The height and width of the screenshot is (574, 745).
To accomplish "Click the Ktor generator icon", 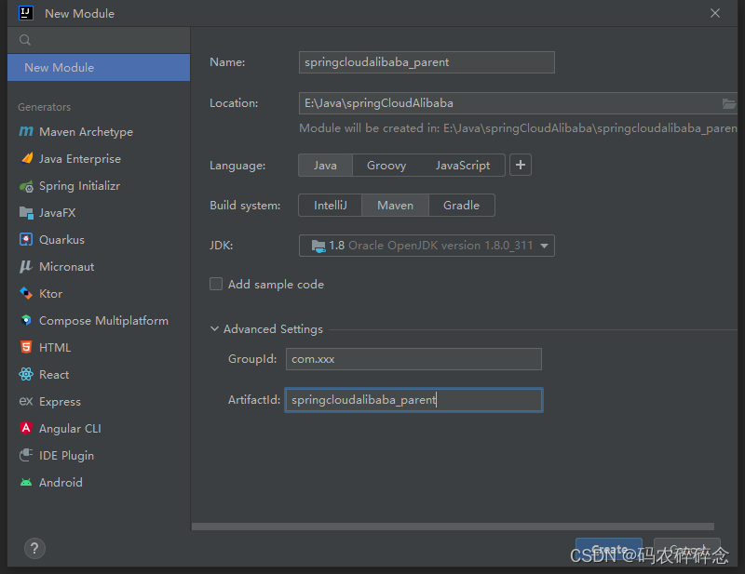I will pos(26,293).
